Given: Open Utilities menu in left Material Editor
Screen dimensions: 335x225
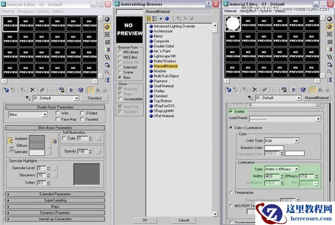Looking at the screenshot, I should 57,11.
